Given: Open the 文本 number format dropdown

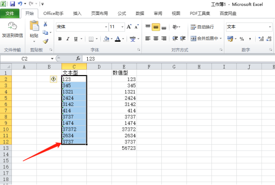Looking at the screenshot, I should point(270,27).
